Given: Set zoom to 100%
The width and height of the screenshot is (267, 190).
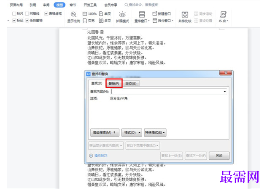Looking at the screenshot, I should (89, 14).
